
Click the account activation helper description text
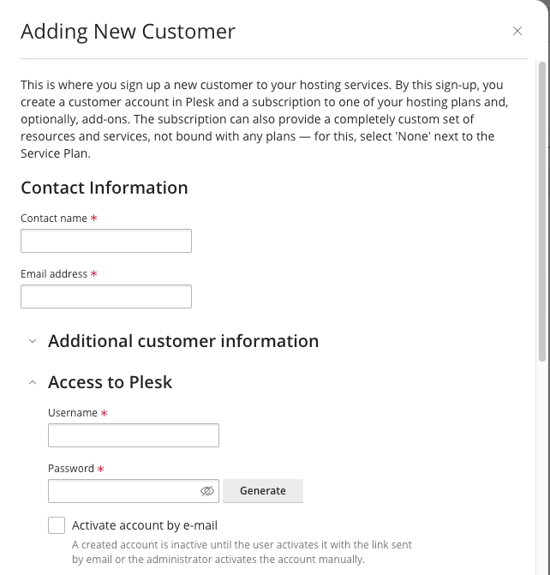point(242,552)
